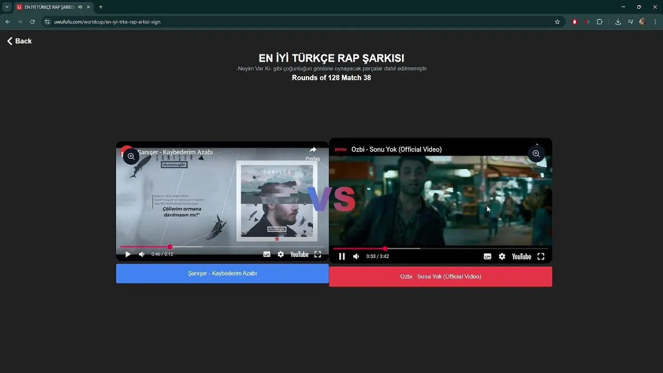Open the Ozbi - Sonu Yok video title link
Image resolution: width=663 pixels, height=373 pixels.
click(396, 149)
